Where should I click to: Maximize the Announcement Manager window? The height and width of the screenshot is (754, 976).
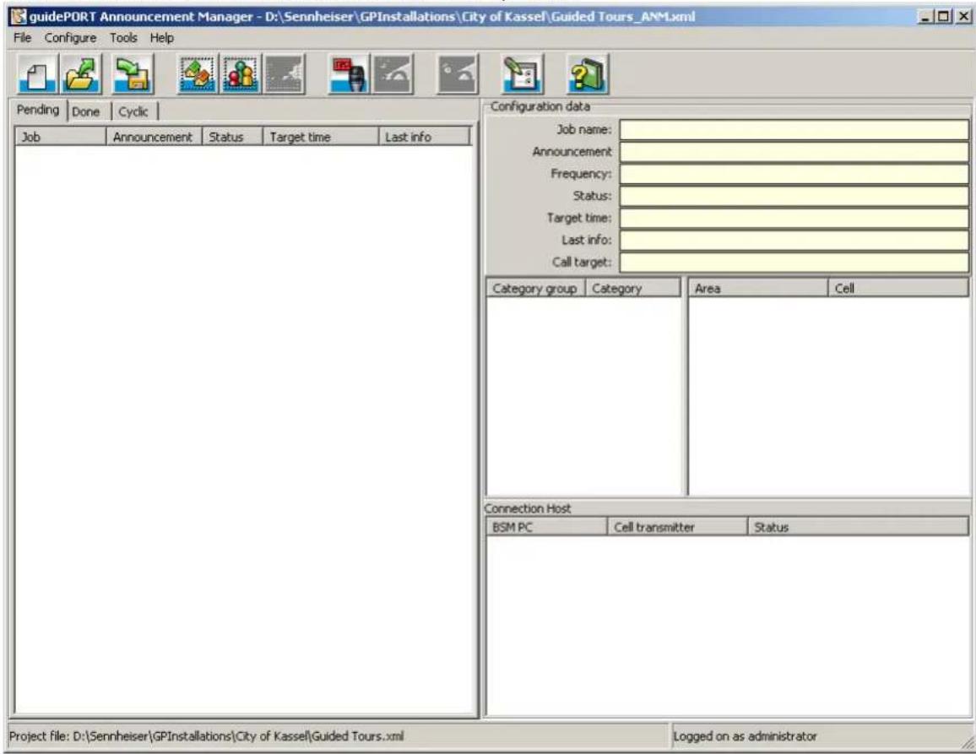click(944, 17)
